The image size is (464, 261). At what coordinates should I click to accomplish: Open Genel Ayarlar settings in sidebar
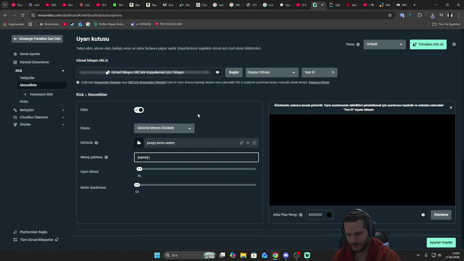point(30,54)
